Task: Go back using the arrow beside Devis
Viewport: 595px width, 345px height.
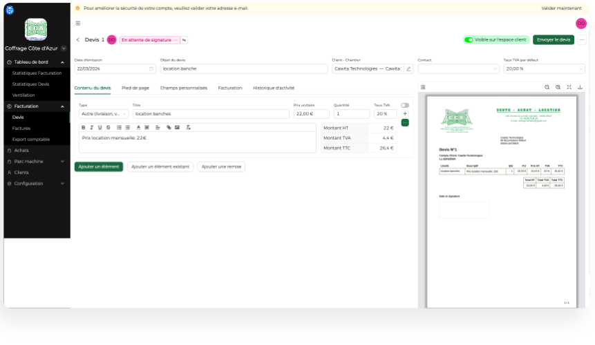Action: pyautogui.click(x=78, y=40)
